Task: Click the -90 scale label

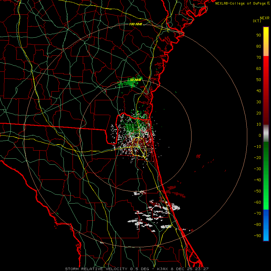Action: [x=257, y=236]
